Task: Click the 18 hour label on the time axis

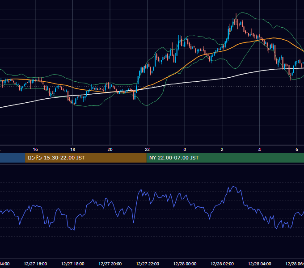Action: pos(73,150)
